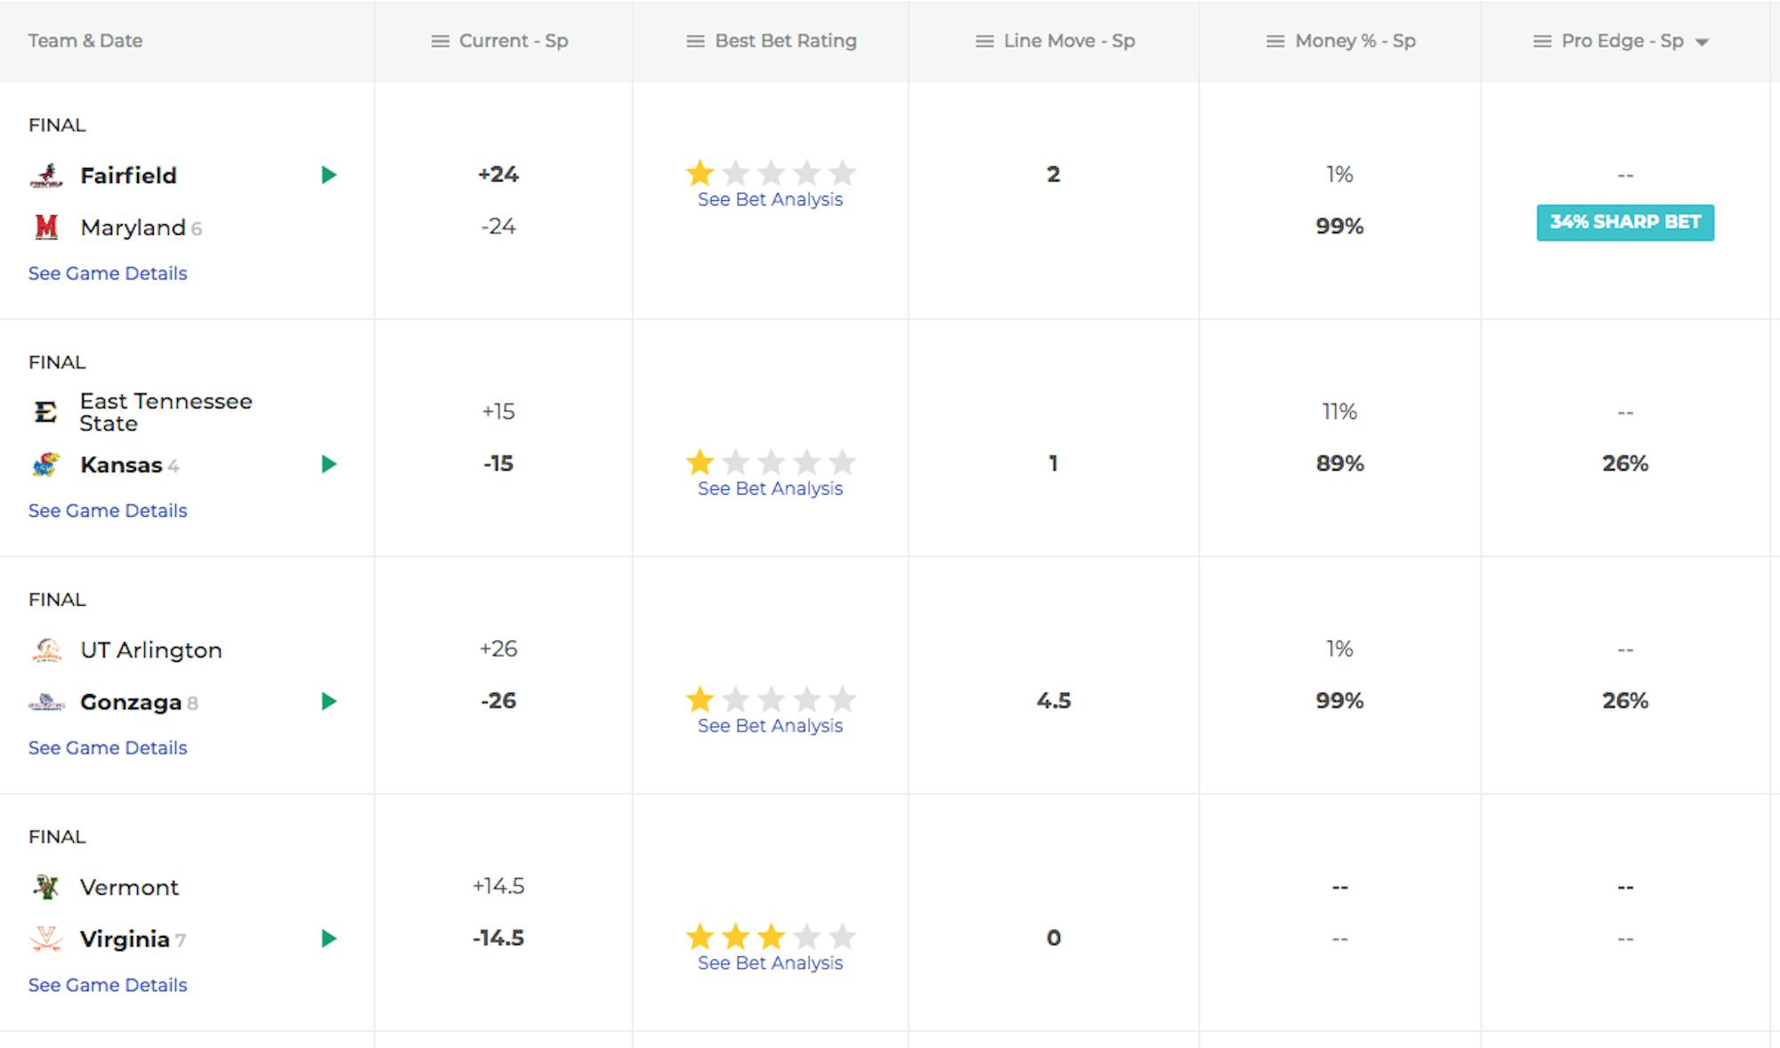Screen dimensions: 1780x1048
Task: Click the East Tennessee State logo
Action: [x=46, y=412]
